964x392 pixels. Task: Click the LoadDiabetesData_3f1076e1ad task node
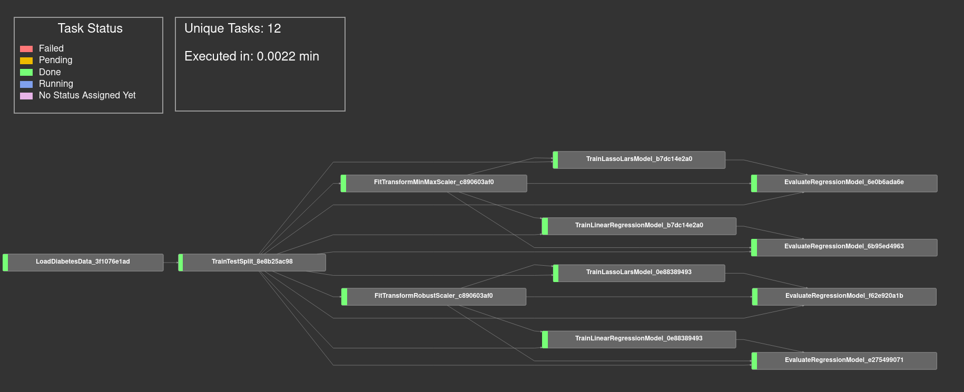[83, 262]
